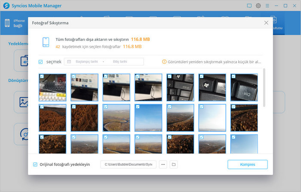Select the plain blue sky thumbnail
The height and width of the screenshot is (192, 301).
tap(148, 118)
